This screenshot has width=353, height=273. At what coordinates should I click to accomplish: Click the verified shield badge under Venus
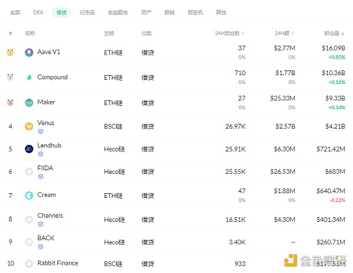tap(40, 132)
